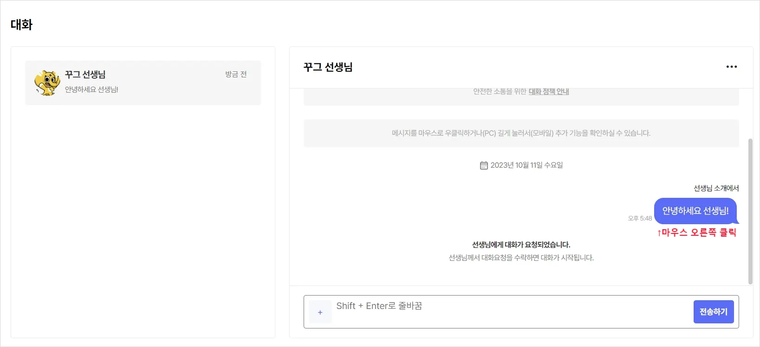Click the 방금 전 timestamp in conversation list

[x=236, y=74]
